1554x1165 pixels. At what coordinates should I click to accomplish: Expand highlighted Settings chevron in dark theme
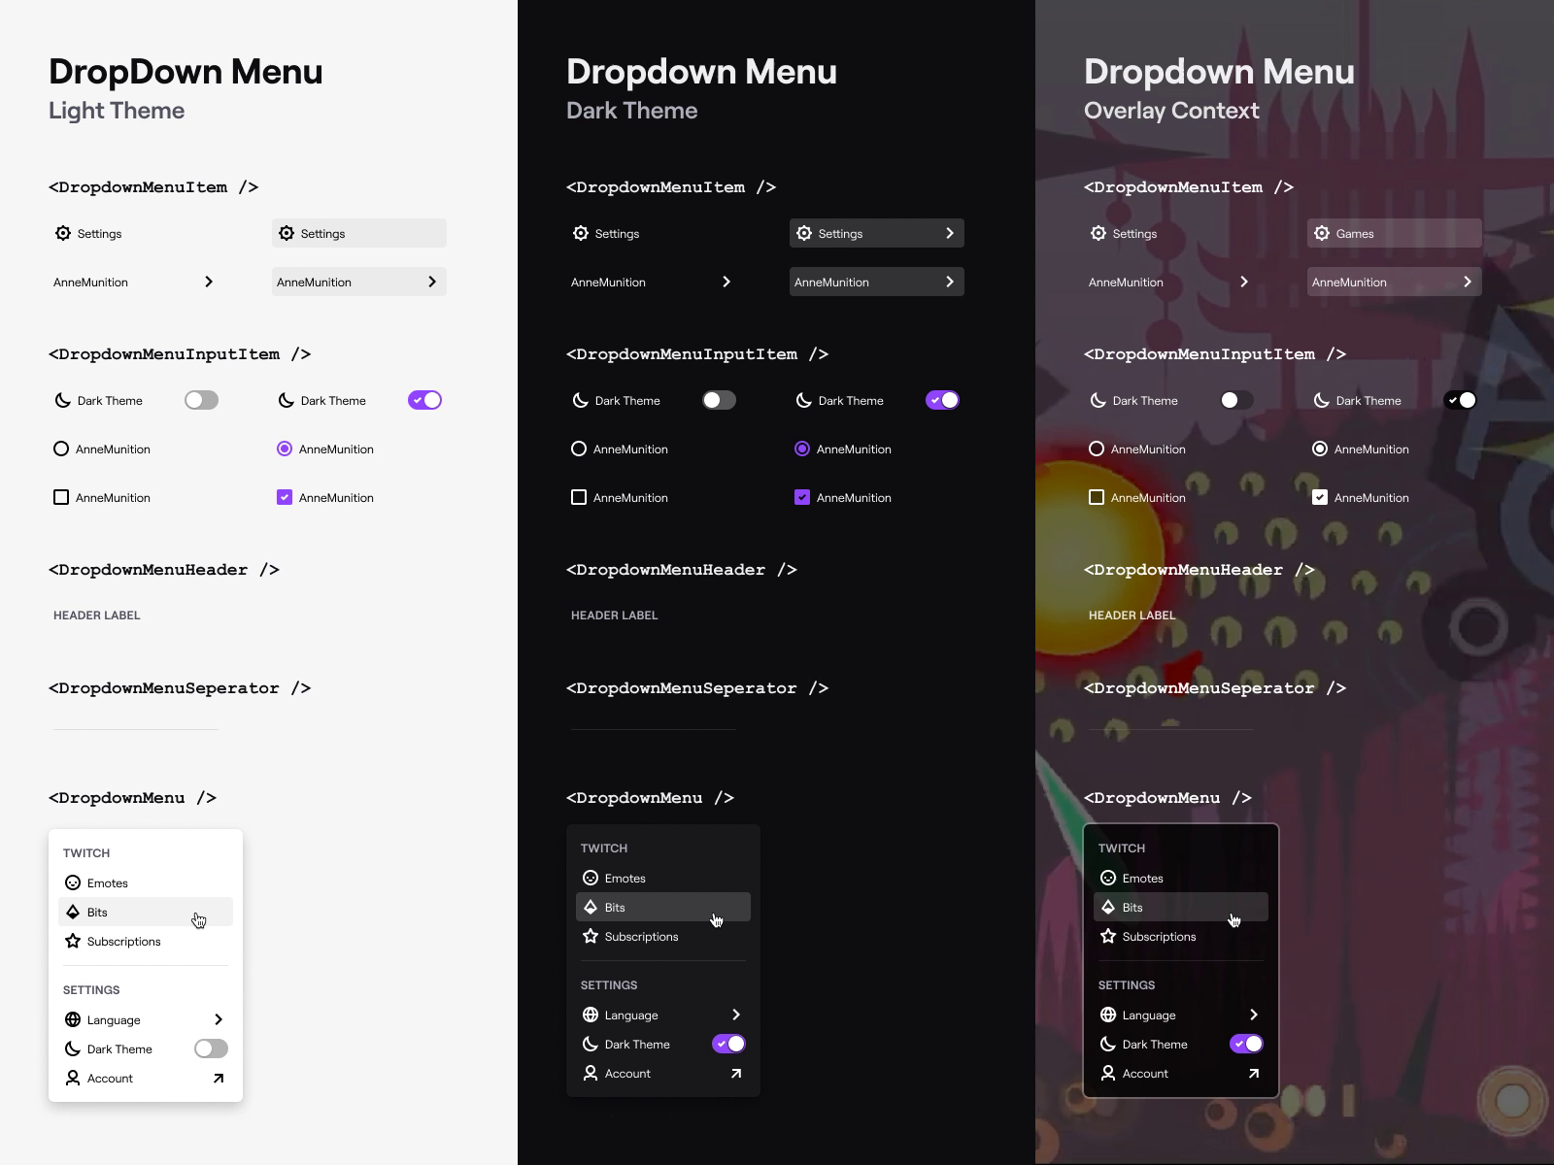pyautogui.click(x=950, y=234)
